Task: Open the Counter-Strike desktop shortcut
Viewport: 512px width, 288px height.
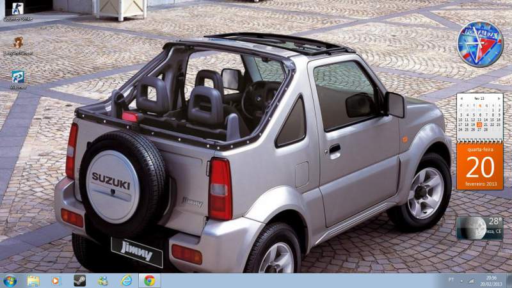Action: [18, 12]
